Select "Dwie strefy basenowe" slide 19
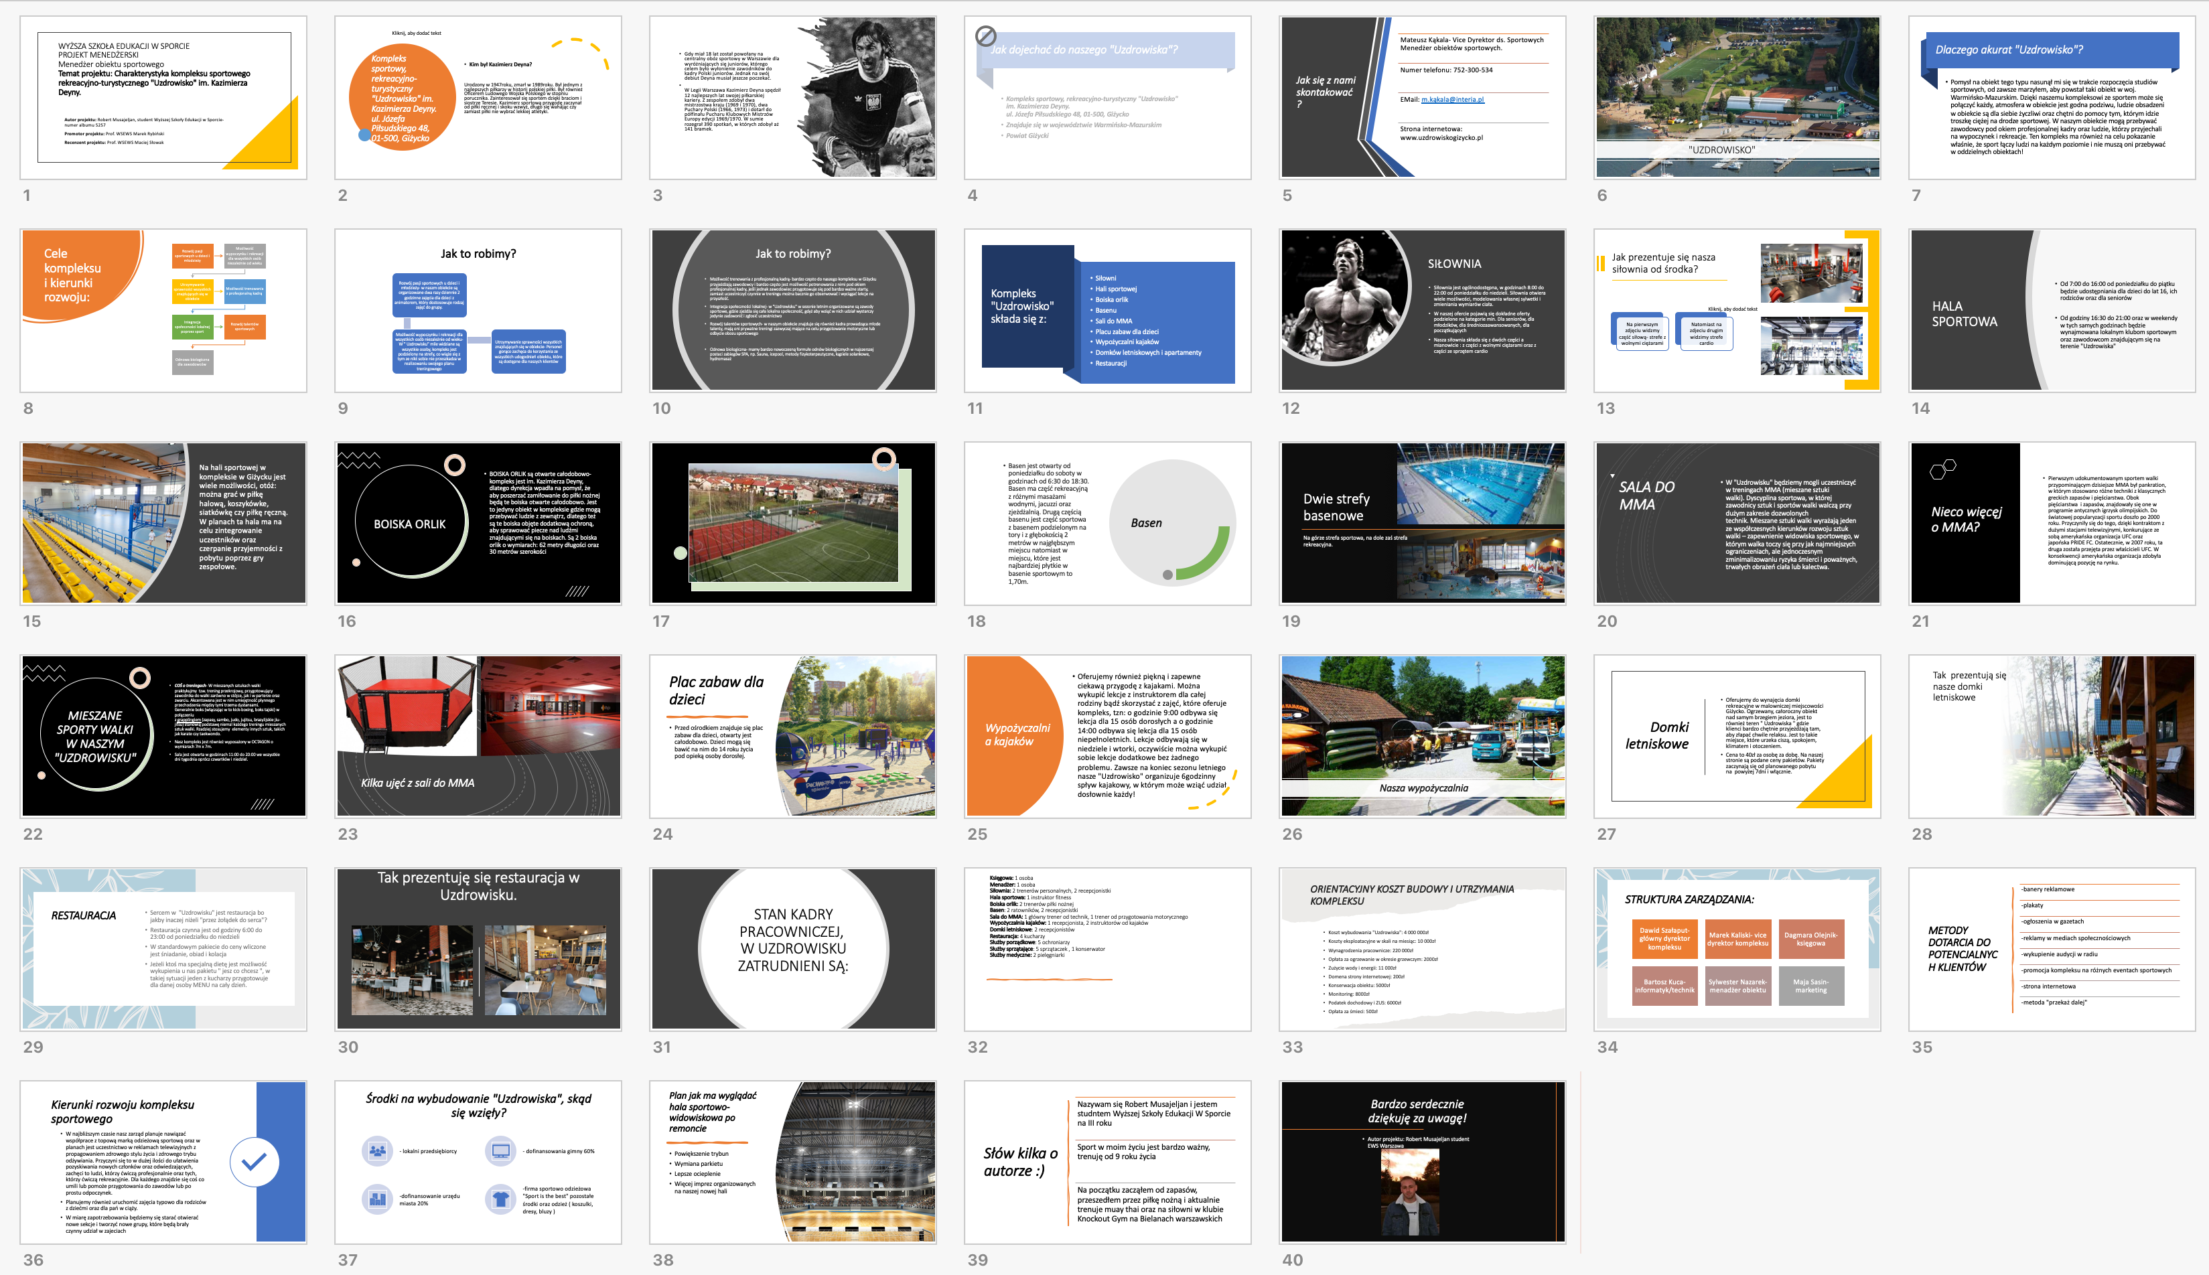 click(1423, 523)
